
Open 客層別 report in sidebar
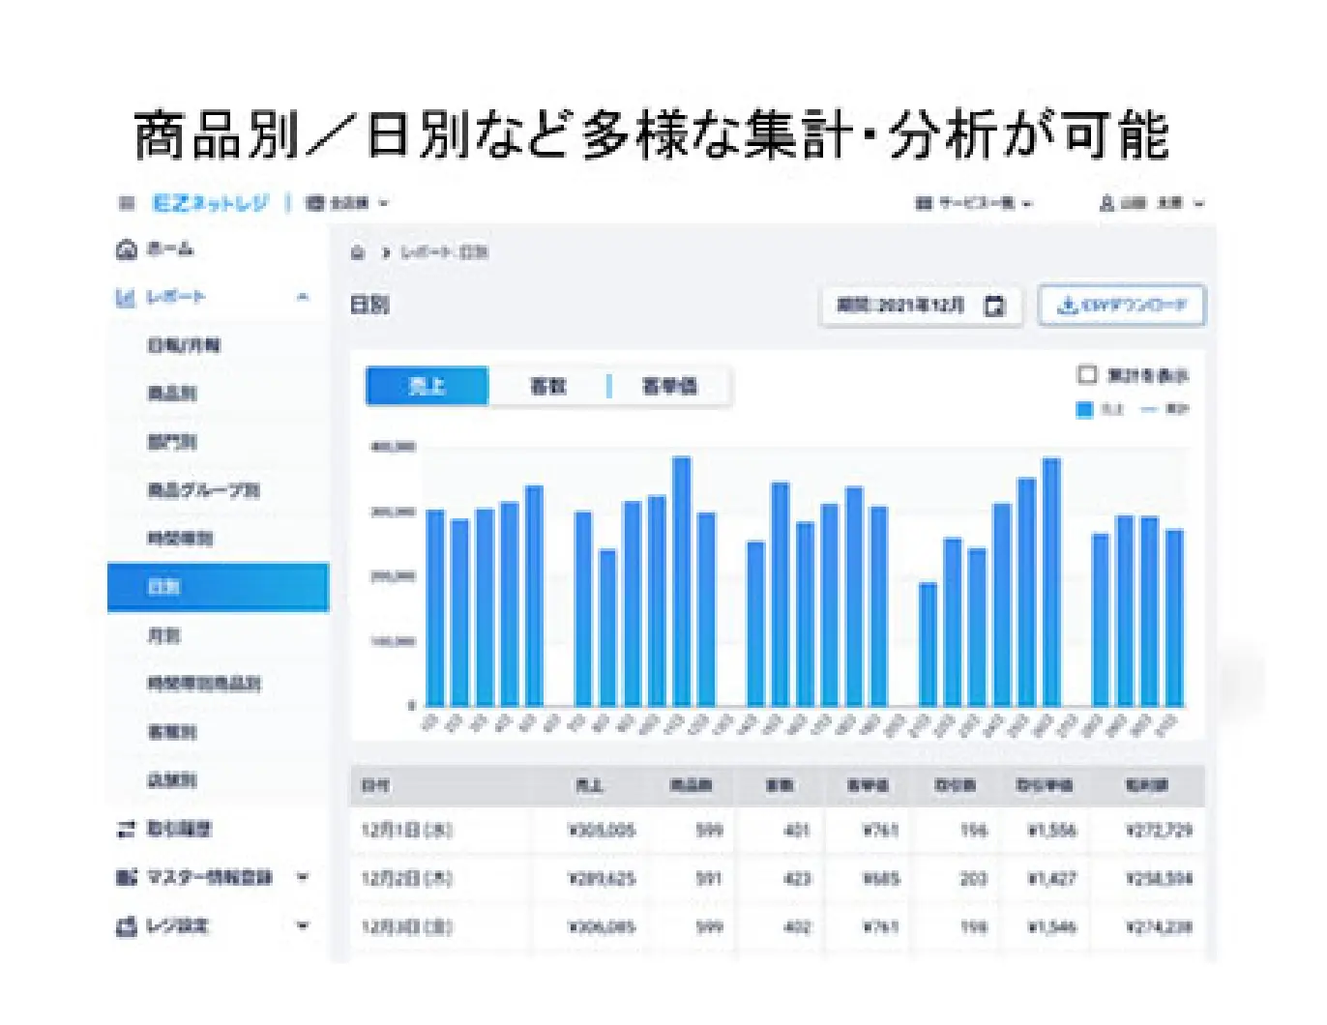[x=218, y=732]
